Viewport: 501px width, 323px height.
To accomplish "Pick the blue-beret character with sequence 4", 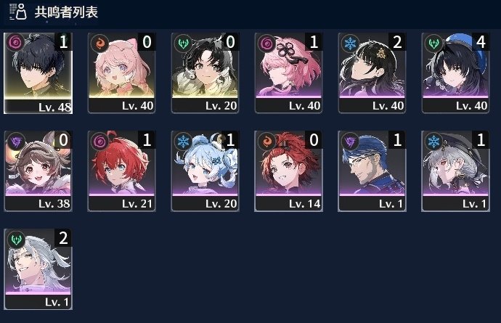I will 456,73.
